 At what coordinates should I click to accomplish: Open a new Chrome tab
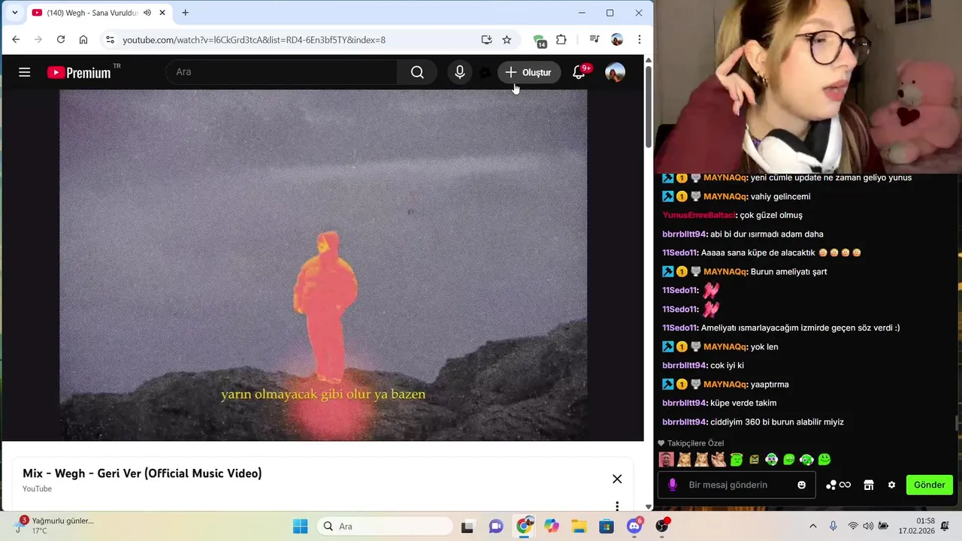click(185, 13)
